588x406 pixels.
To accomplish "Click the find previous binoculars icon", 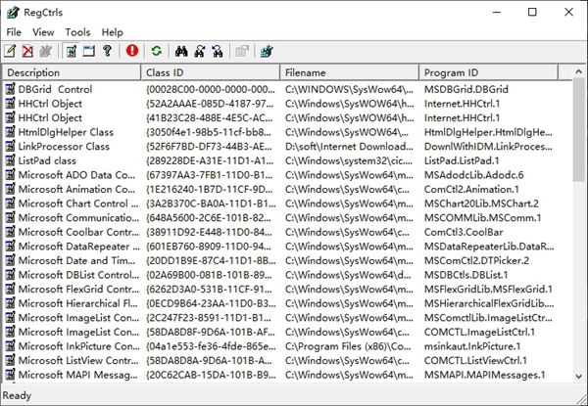I will (218, 51).
